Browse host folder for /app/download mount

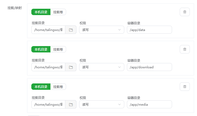coord(71,67)
